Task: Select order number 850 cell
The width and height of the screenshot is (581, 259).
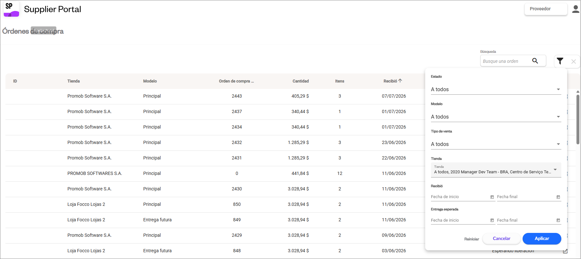Action: pyautogui.click(x=237, y=204)
